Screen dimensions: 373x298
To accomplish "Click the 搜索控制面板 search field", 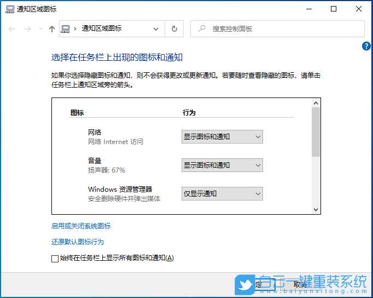I will point(277,29).
